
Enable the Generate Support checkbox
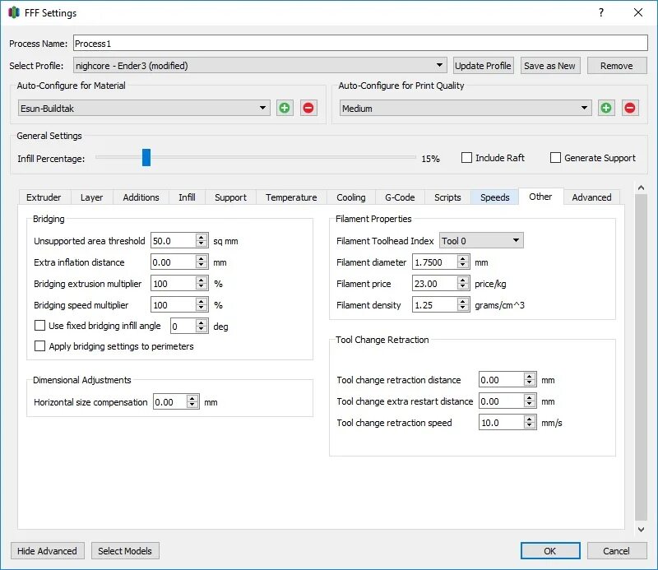click(555, 158)
